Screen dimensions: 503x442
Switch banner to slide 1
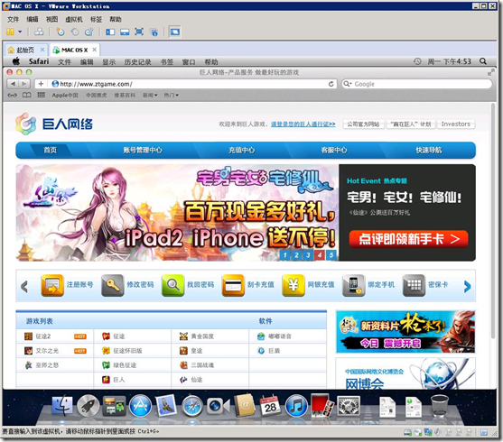[x=284, y=255]
